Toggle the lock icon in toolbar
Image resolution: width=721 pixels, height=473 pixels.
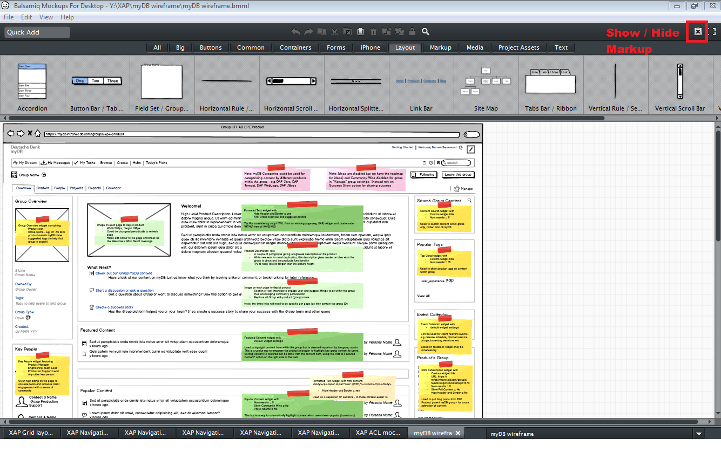tap(413, 32)
